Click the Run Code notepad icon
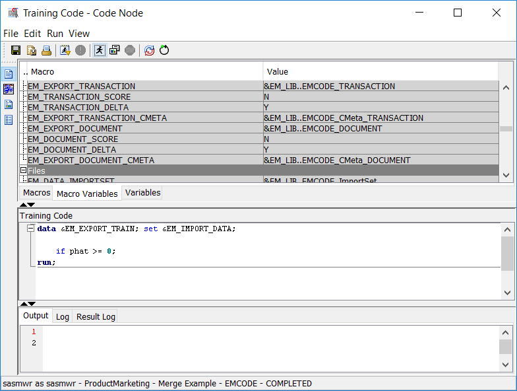Image resolution: width=517 pixels, height=391 pixels. point(65,50)
